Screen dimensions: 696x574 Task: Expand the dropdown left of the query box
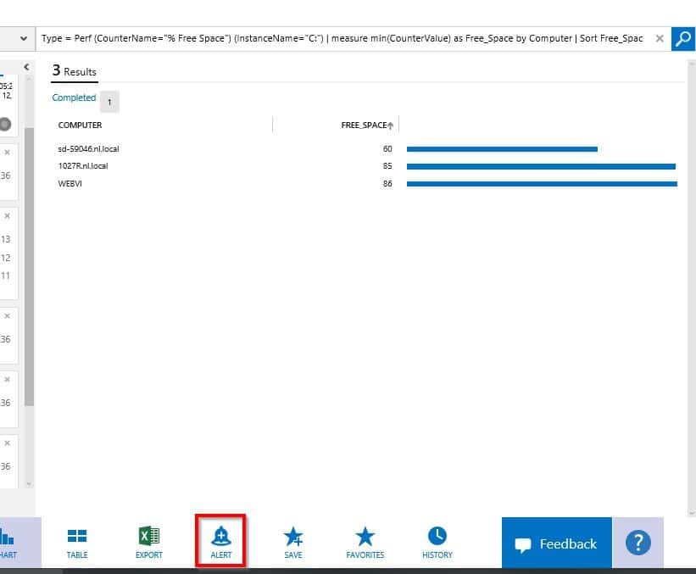click(x=21, y=39)
